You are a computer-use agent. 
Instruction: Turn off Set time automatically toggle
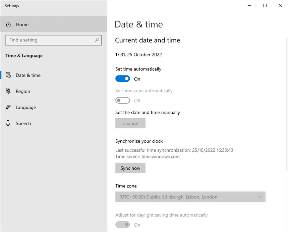click(x=123, y=79)
